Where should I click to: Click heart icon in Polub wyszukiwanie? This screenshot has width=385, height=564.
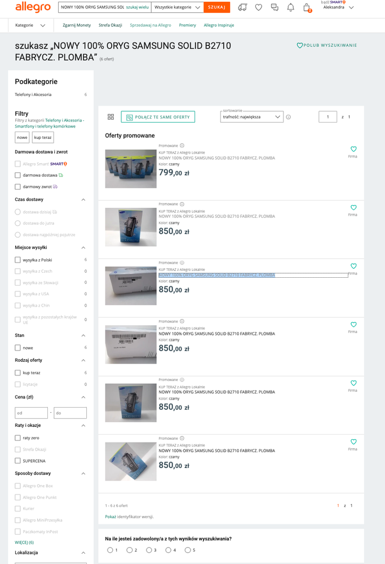pyautogui.click(x=299, y=45)
